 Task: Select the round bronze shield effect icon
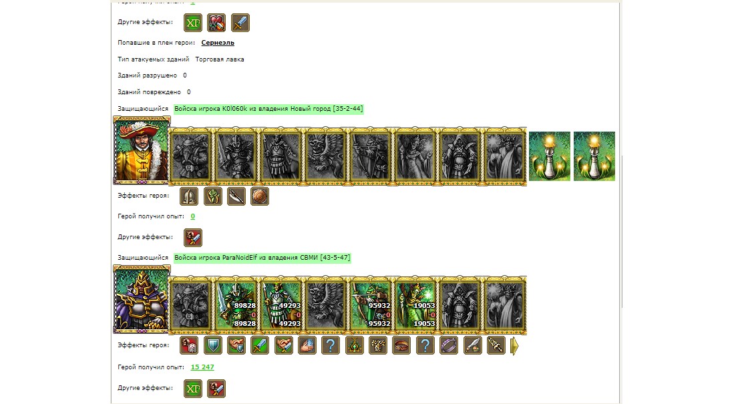(x=260, y=196)
